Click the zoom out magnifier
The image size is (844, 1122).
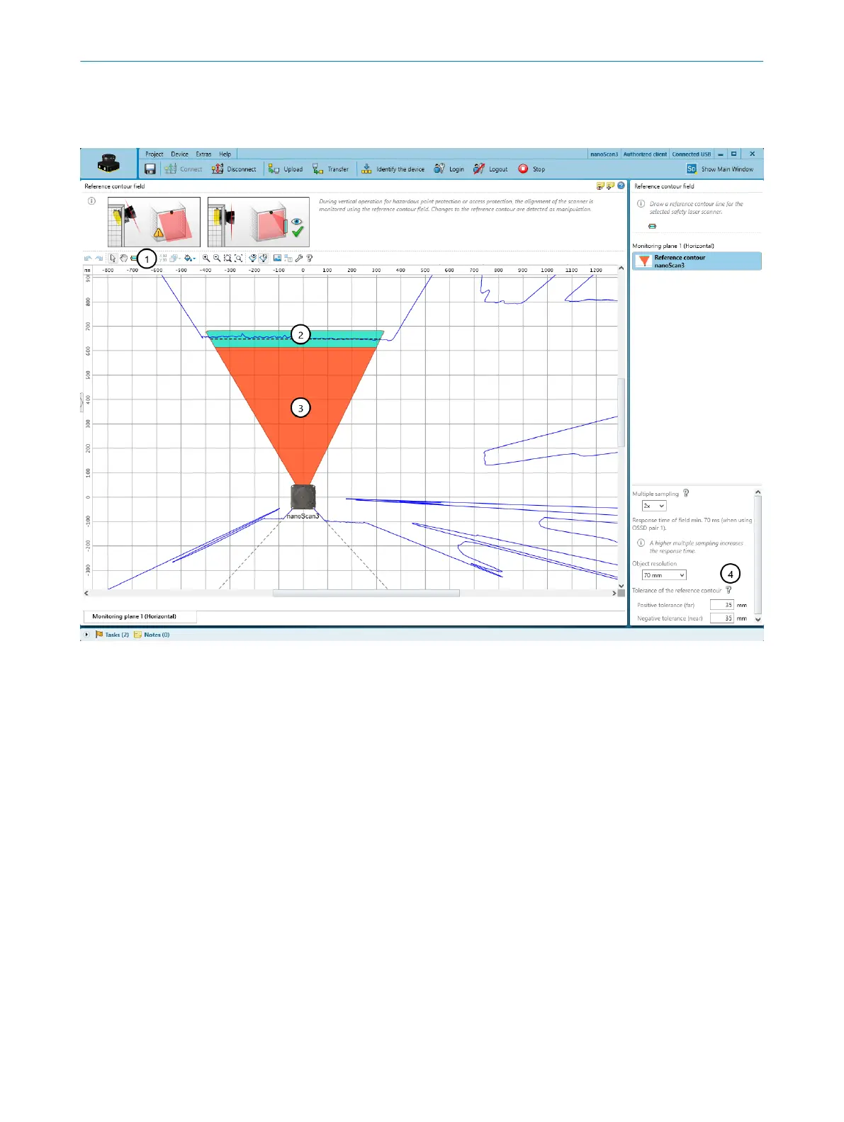[x=217, y=259]
